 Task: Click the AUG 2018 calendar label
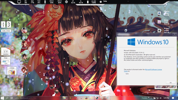[6, 31]
